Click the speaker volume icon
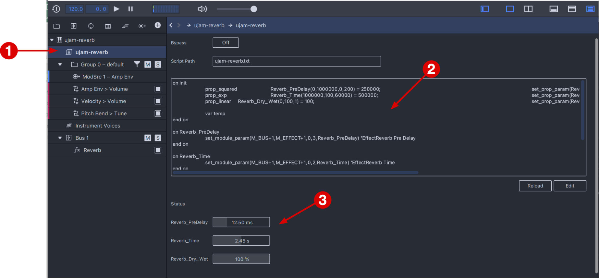599x278 pixels. click(x=202, y=9)
